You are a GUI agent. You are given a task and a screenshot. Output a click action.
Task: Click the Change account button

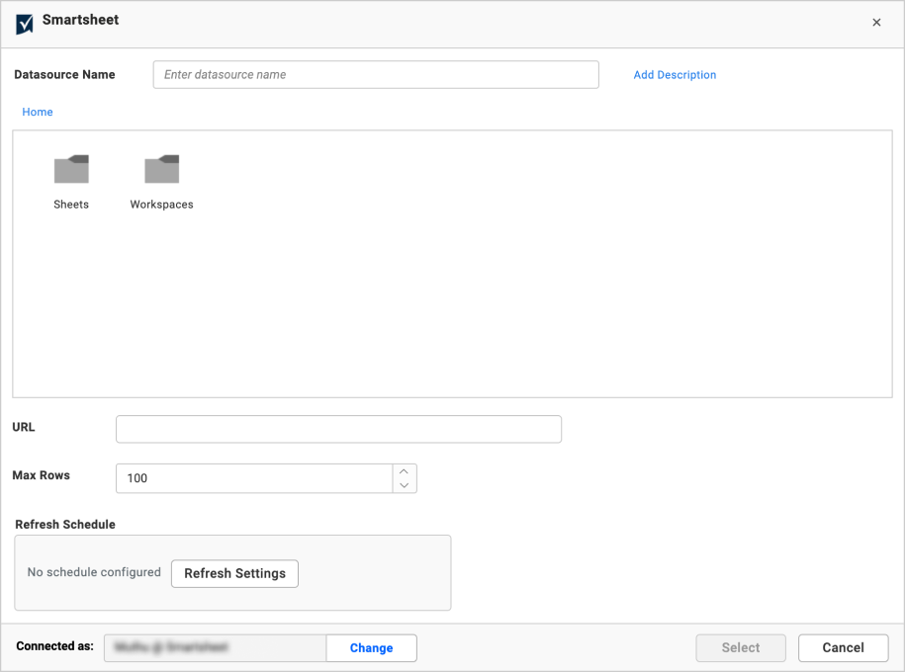(372, 647)
